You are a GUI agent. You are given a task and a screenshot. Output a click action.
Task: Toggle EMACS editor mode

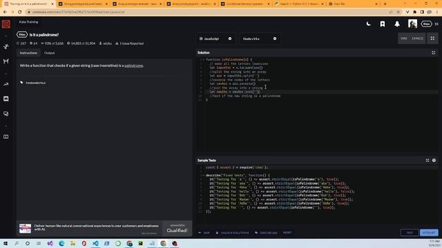click(x=417, y=39)
